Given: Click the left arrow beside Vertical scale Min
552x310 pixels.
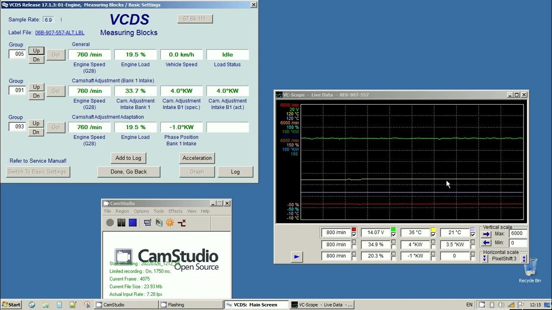Looking at the screenshot, I should coord(486,243).
